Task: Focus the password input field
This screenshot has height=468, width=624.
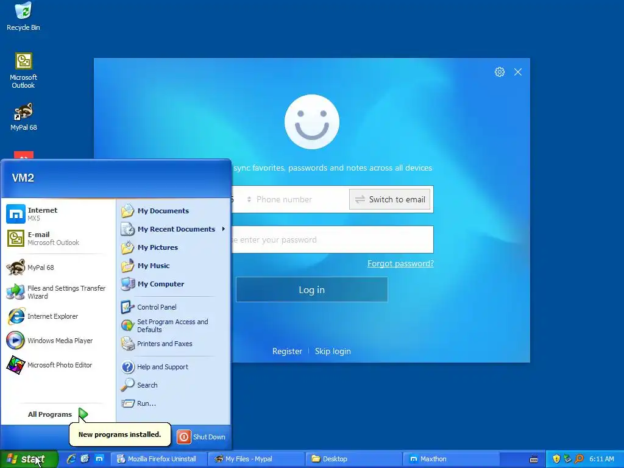Action: [x=333, y=239]
